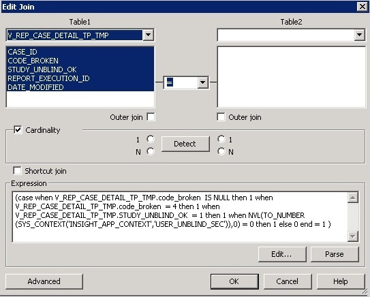Image resolution: width=370 pixels, height=297 pixels.
Task: Choose cardinality N radio for Table2 side
Action: [221, 151]
